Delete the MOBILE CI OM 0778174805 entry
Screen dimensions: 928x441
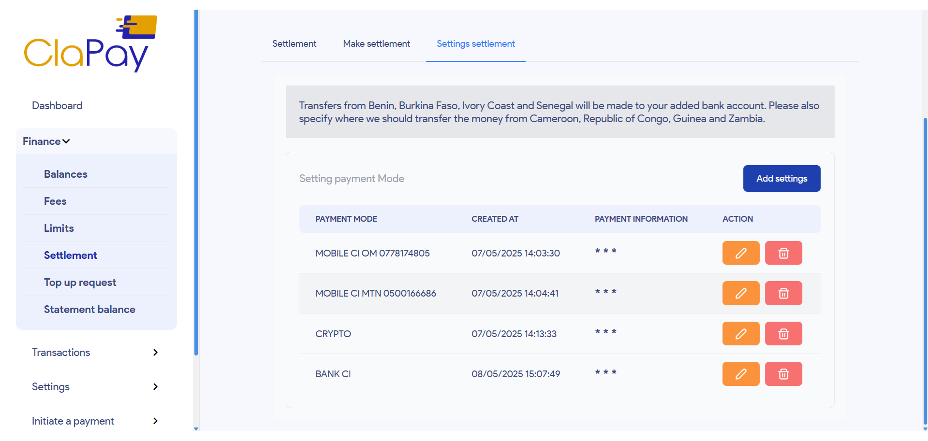point(783,253)
